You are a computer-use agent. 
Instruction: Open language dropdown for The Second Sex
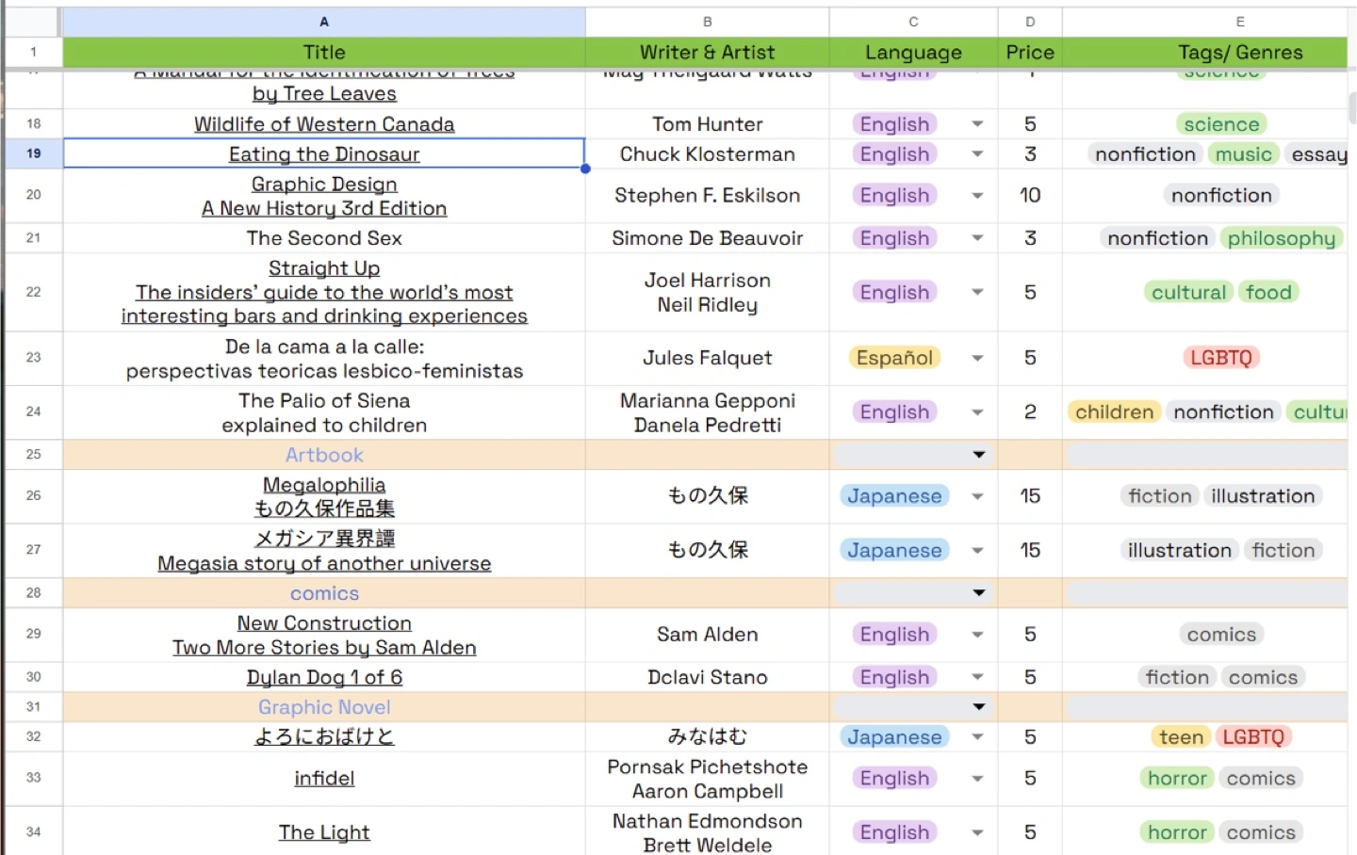977,238
